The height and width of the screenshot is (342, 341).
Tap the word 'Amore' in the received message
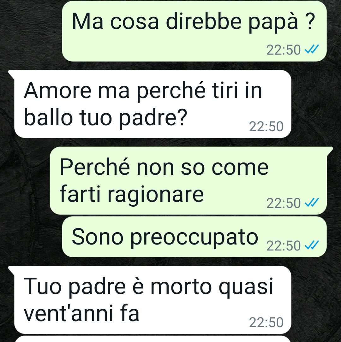click(57, 90)
